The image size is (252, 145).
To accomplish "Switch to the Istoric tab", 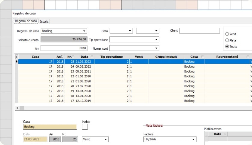I will pos(44,22).
